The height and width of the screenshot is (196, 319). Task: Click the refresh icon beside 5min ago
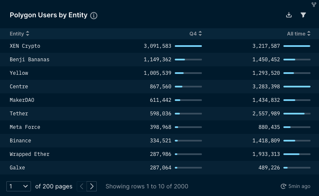(x=283, y=186)
